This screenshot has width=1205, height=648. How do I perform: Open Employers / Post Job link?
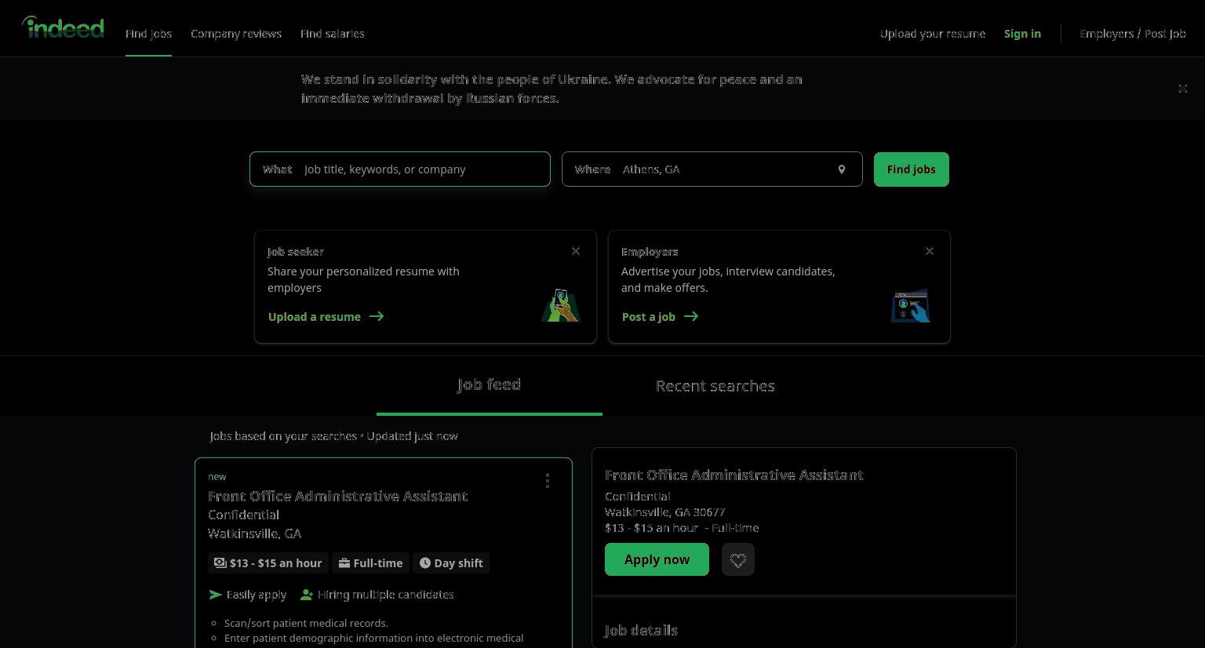point(1133,34)
